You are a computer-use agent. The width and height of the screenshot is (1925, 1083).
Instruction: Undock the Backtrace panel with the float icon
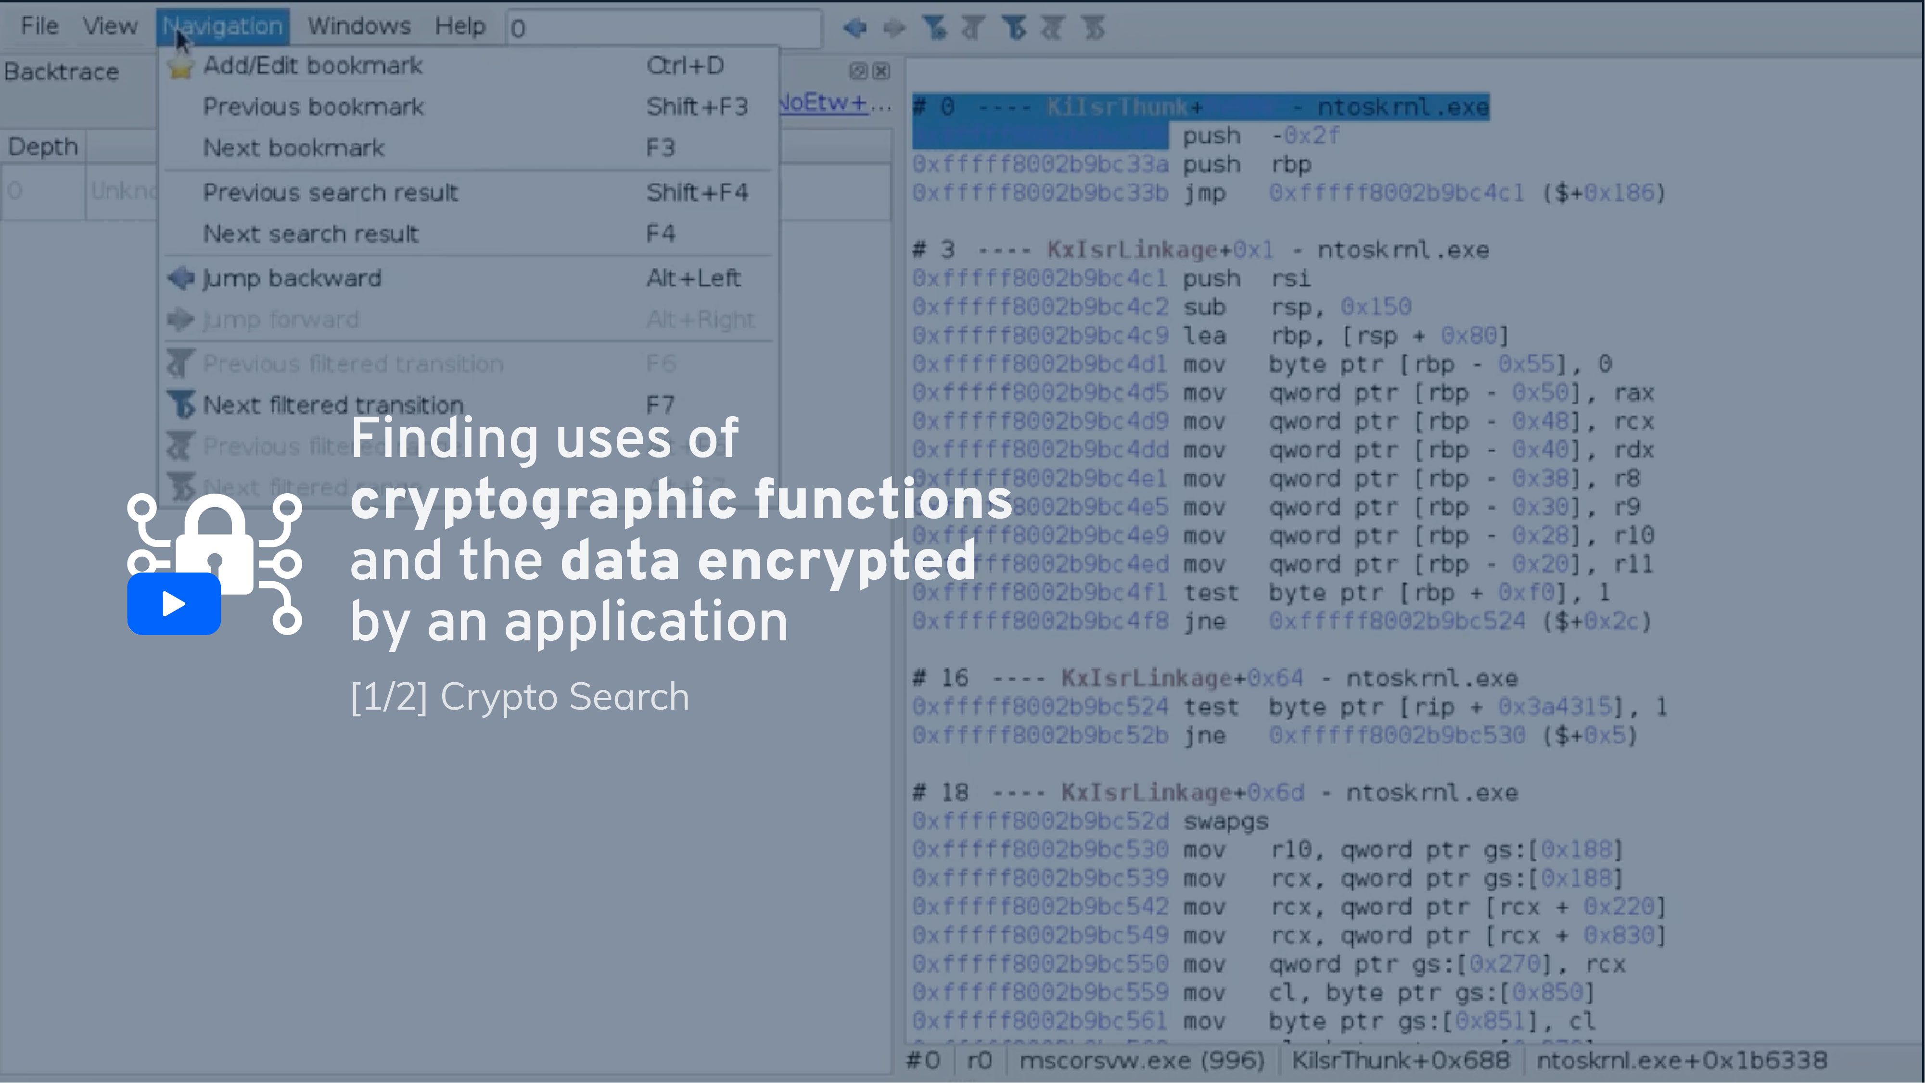click(x=858, y=72)
